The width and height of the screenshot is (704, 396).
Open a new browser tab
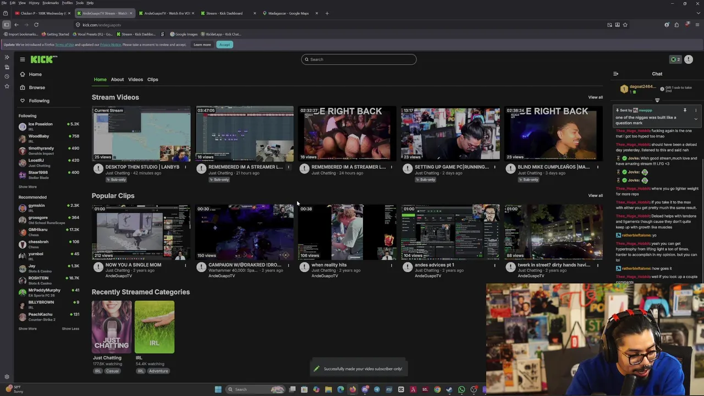click(x=327, y=13)
